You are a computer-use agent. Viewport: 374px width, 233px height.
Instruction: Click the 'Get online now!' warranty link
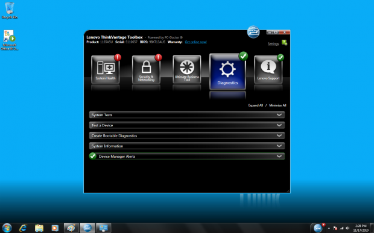(x=196, y=42)
